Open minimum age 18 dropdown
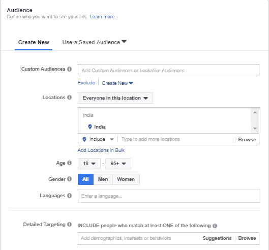Viewport: 269px width, 250px height. tap(89, 164)
